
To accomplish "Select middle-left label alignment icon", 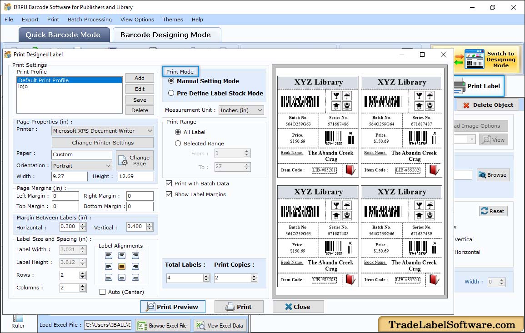I will point(109,267).
